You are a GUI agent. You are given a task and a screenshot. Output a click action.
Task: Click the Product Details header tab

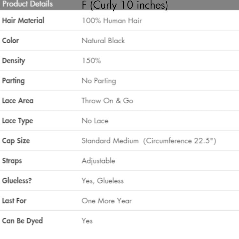point(27,4)
